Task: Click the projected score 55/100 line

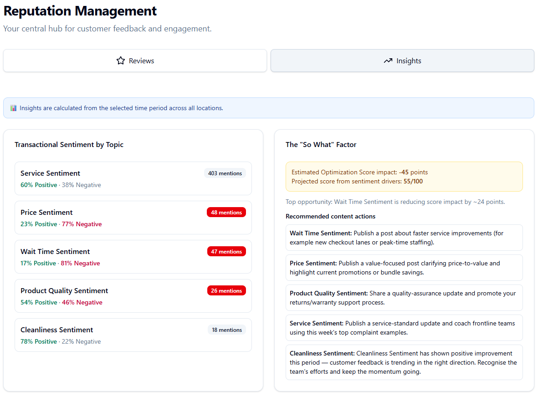Action: [357, 181]
